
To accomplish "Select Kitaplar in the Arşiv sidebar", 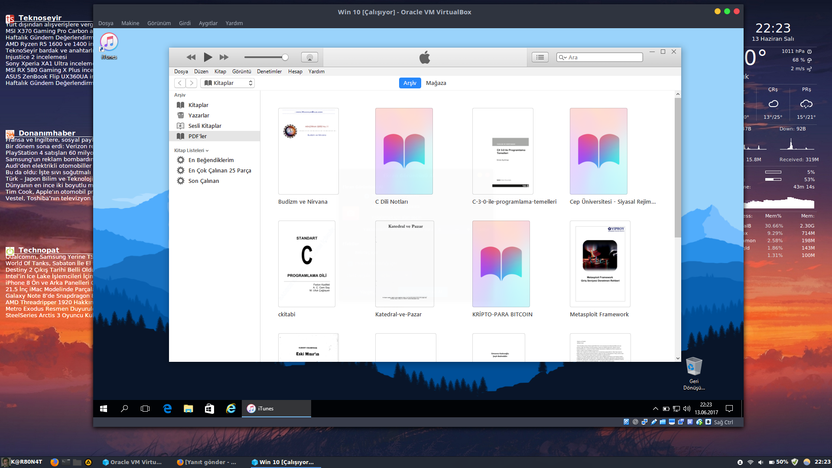I will tap(214, 105).
